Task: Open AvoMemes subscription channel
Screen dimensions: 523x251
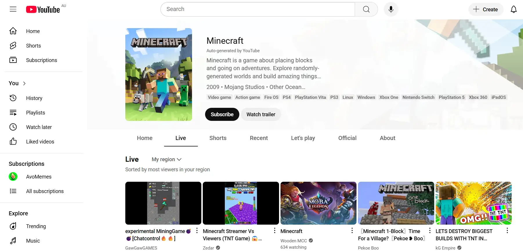Action: pos(44,177)
